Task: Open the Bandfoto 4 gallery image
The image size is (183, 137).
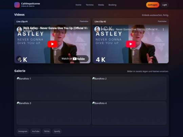Action: (x=129, y=113)
